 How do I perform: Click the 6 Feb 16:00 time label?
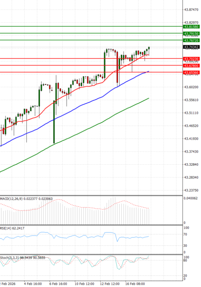point(59,284)
